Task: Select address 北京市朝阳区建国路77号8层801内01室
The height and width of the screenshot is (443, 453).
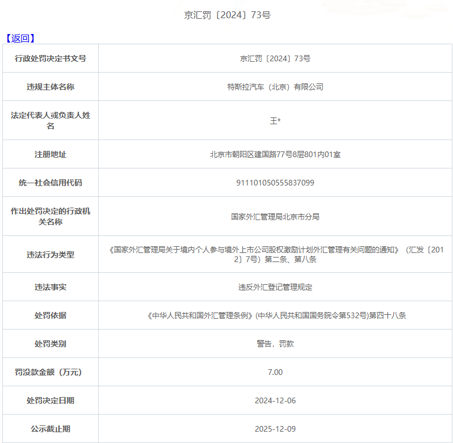Action: pyautogui.click(x=275, y=154)
